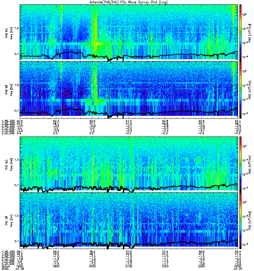Click the 0000 Jul 29 time label
Screen dimensions: 254x271
[238, 267]
